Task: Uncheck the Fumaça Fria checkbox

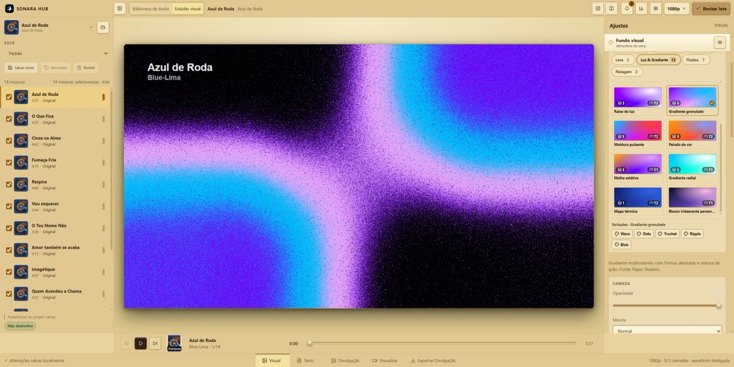Action: (x=9, y=163)
